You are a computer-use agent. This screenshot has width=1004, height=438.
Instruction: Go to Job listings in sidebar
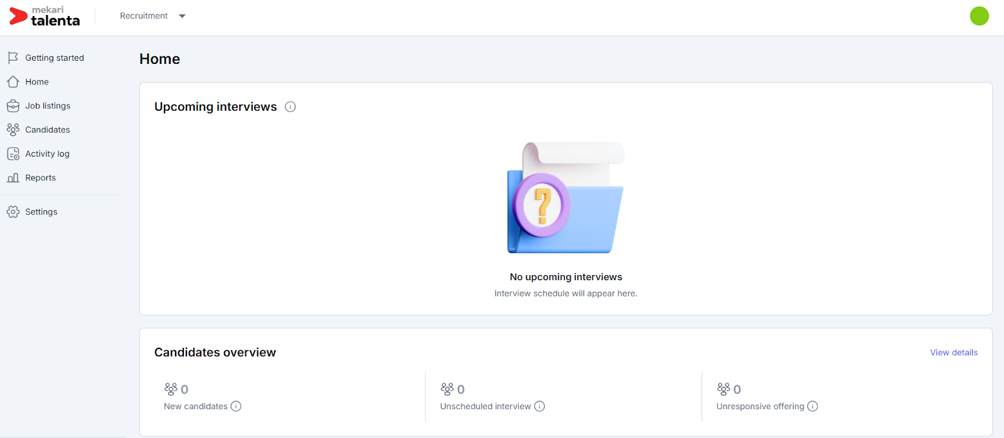(48, 106)
